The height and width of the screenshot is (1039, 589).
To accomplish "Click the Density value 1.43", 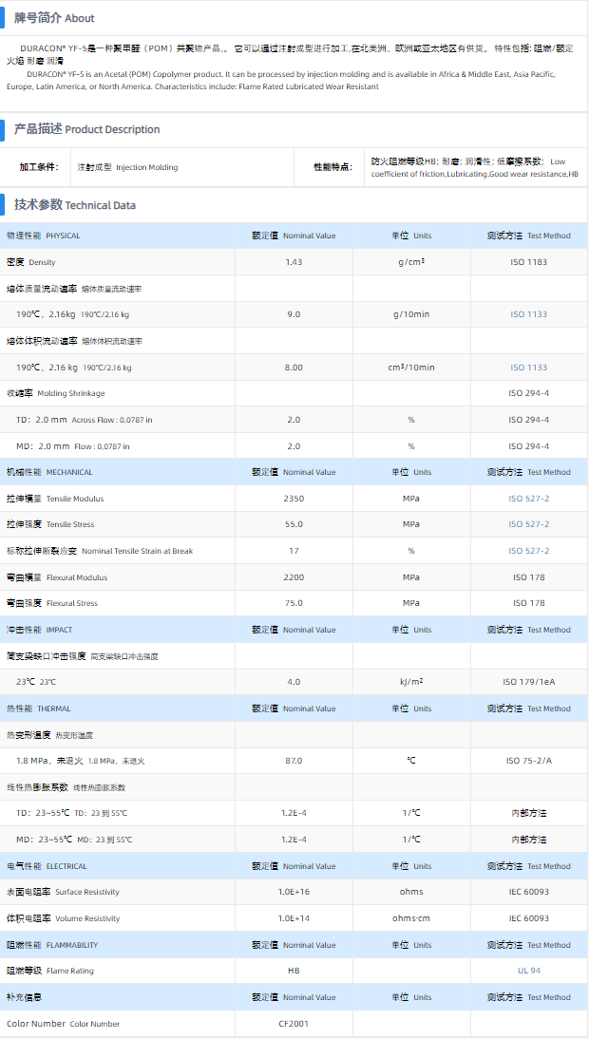I will point(294,262).
